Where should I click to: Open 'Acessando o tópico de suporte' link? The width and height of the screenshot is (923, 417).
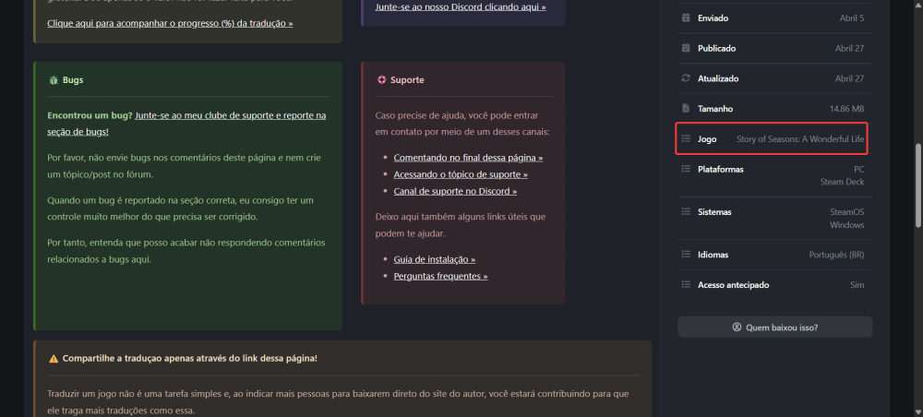pyautogui.click(x=461, y=174)
